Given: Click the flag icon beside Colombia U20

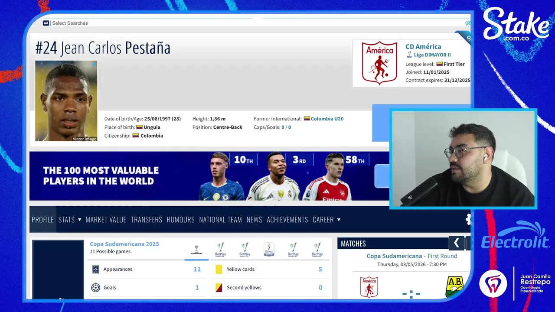Looking at the screenshot, I should (x=307, y=118).
